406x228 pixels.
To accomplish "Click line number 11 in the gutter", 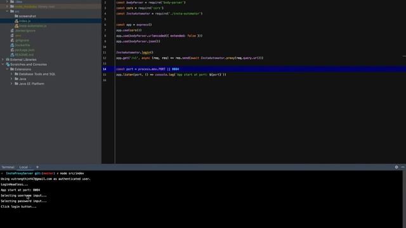I will (x=105, y=53).
